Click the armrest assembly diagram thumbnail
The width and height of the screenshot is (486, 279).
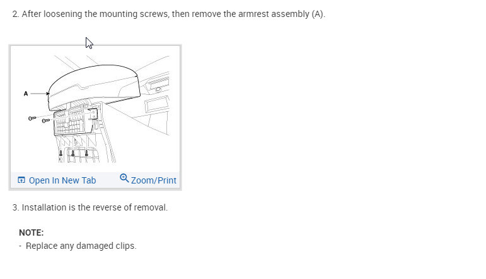pyautogui.click(x=95, y=108)
